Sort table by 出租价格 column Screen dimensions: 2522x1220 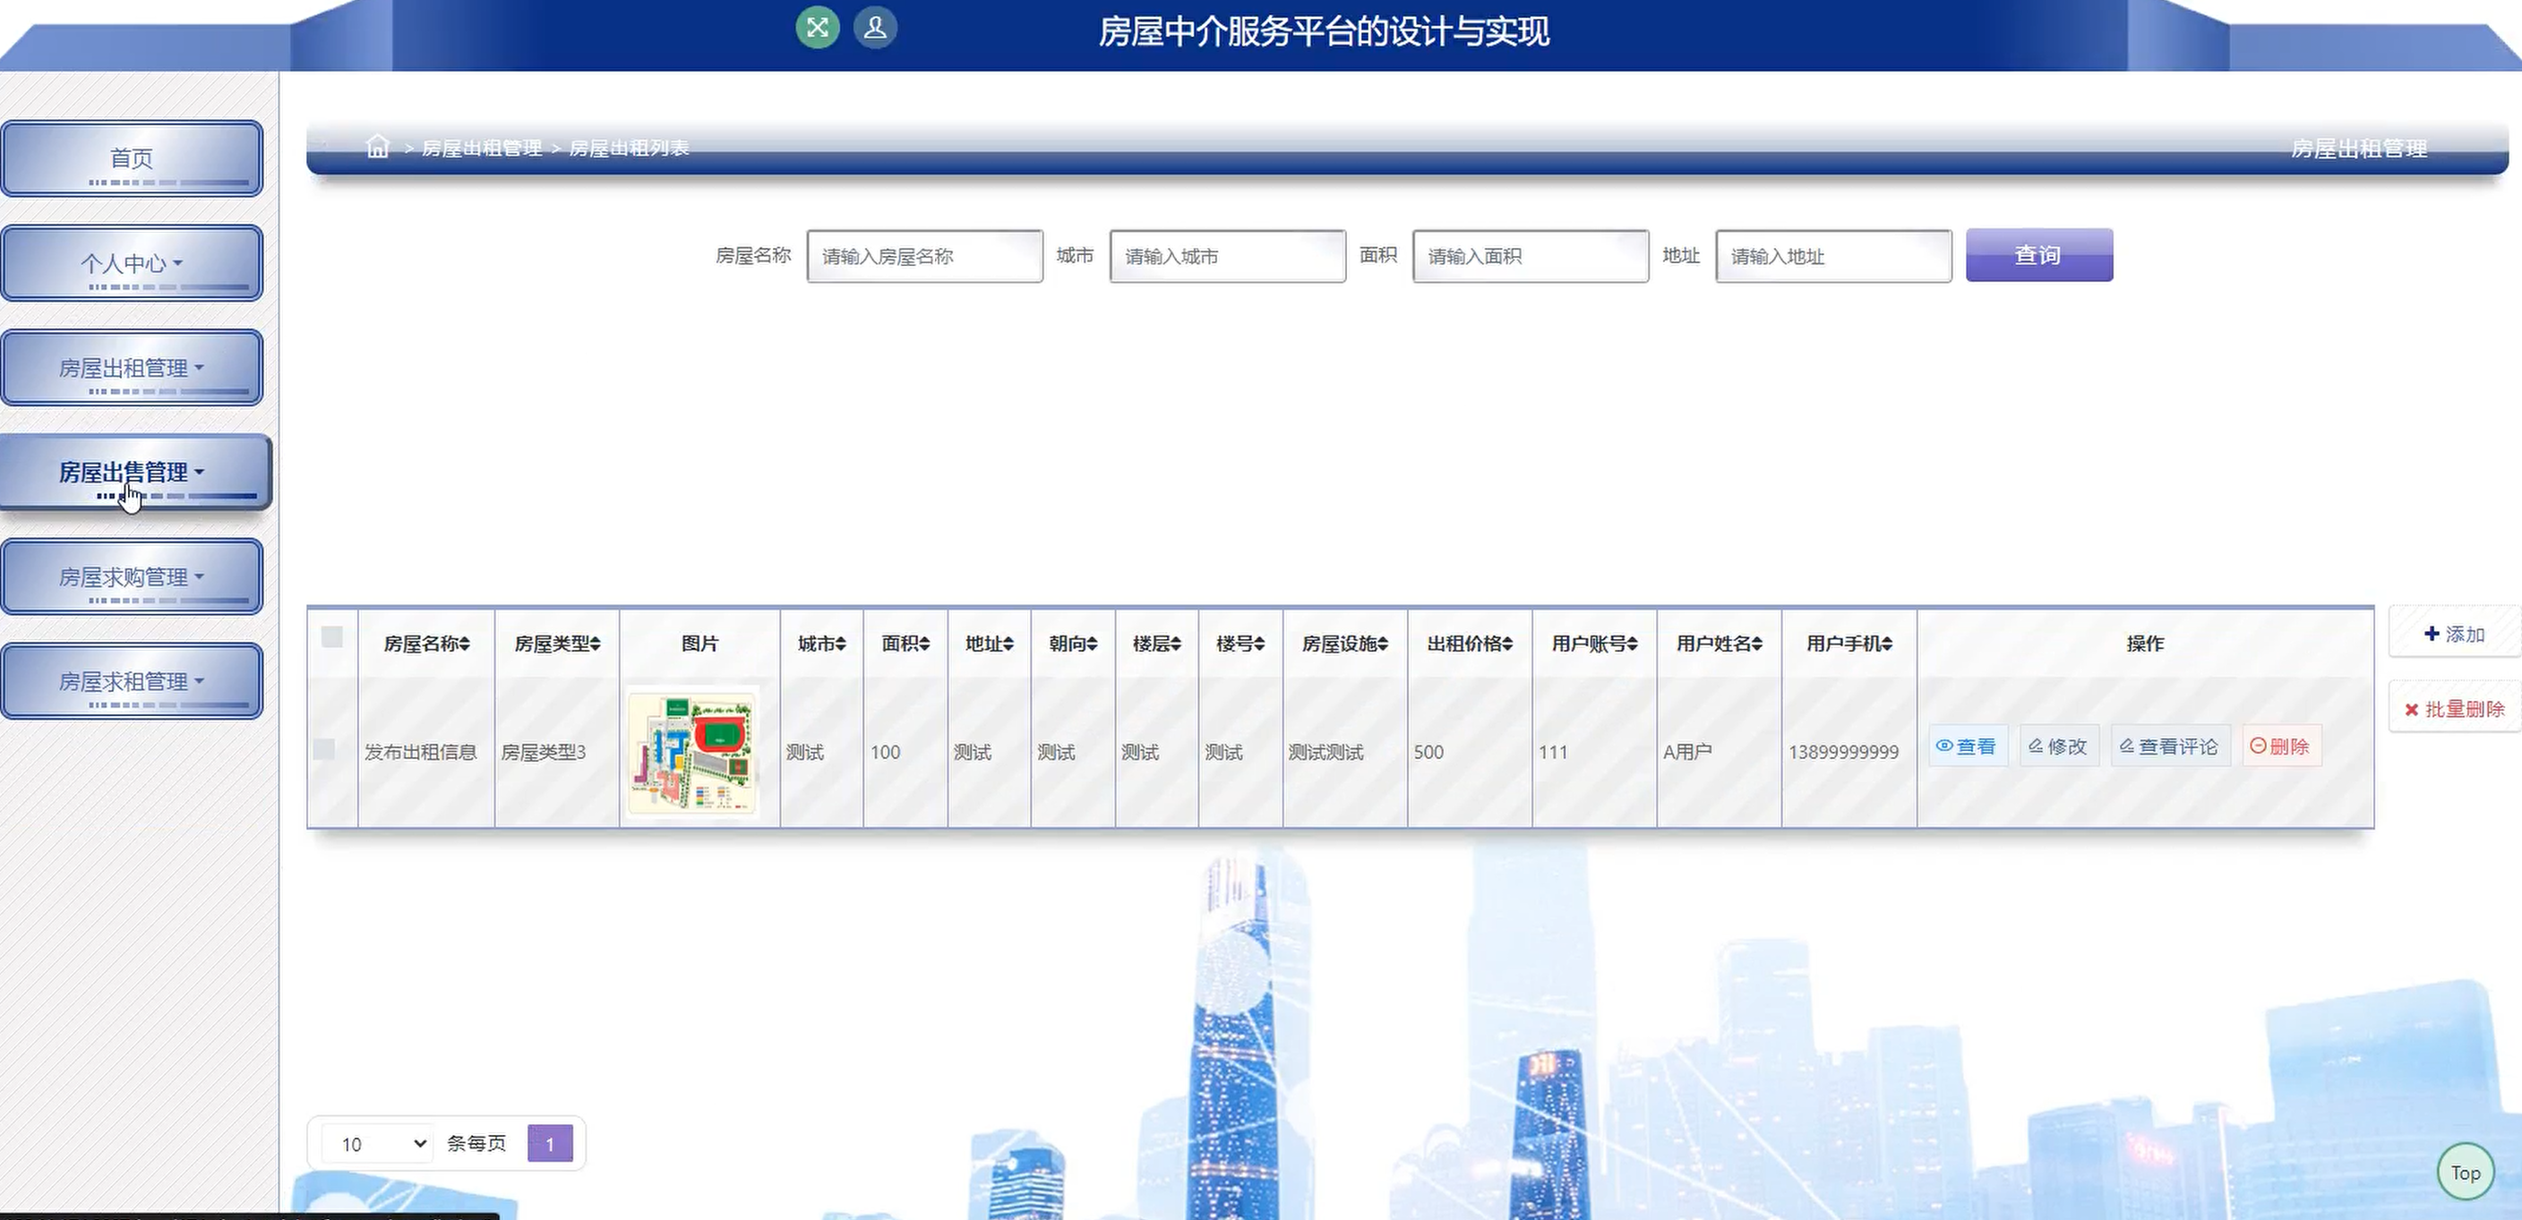pyautogui.click(x=1470, y=644)
